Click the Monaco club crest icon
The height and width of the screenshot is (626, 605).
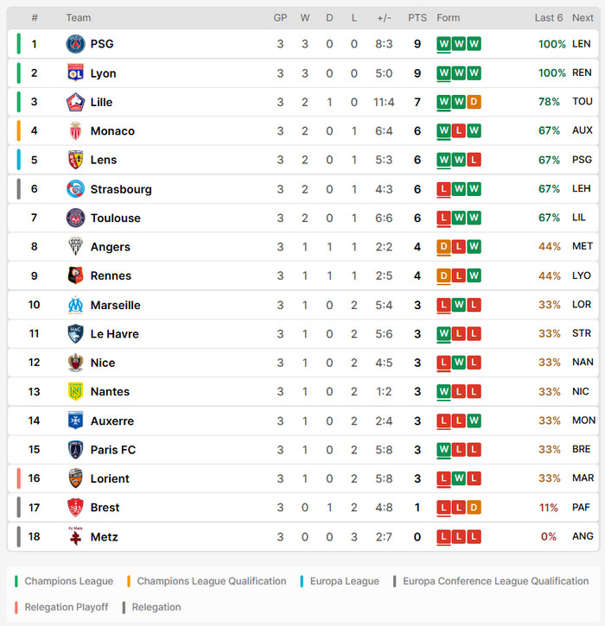click(76, 131)
